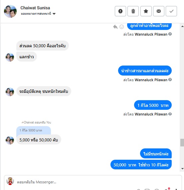Open info icon beside third Wannaluck Pilawan label
Screen dimensions: 184x190
coord(170,114)
